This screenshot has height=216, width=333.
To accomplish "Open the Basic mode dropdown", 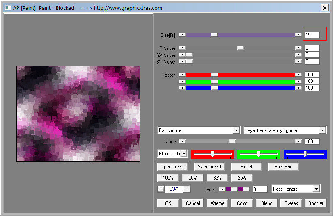I will pos(199,130).
